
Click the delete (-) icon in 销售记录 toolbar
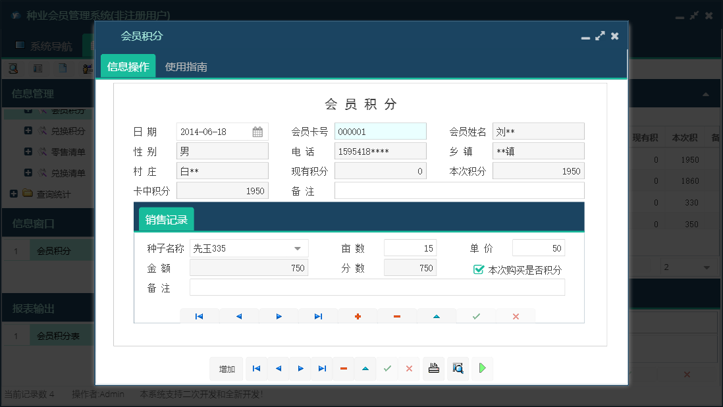pos(397,316)
